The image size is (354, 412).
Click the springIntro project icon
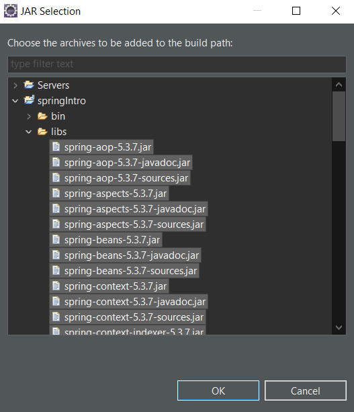coord(29,100)
